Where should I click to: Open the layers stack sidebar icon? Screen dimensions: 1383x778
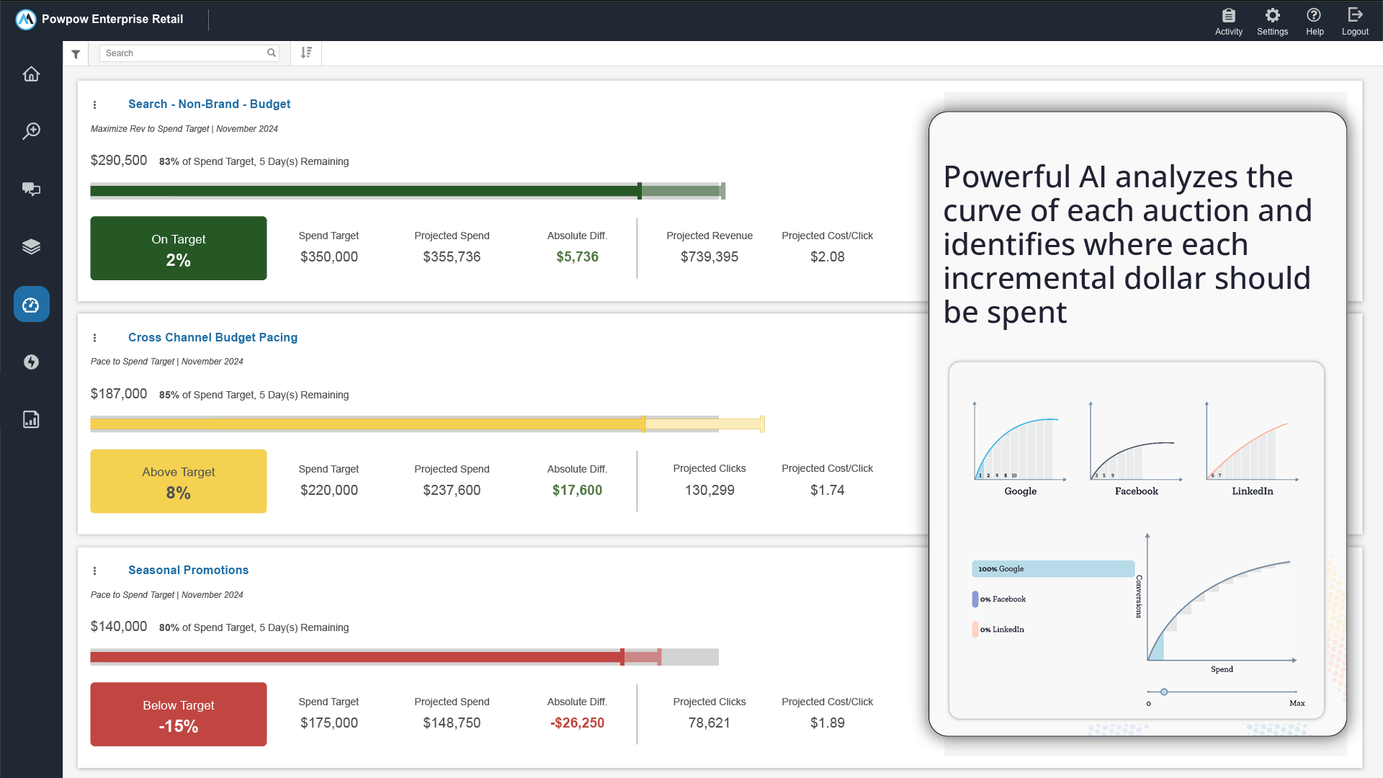click(x=31, y=246)
